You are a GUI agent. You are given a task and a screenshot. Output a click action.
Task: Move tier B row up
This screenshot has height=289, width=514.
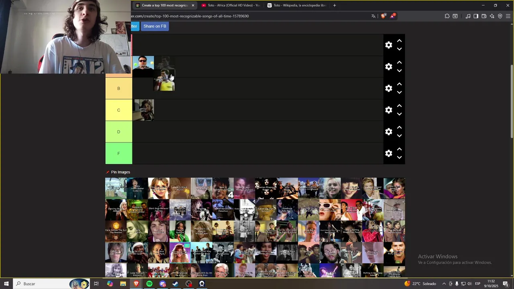[399, 84]
